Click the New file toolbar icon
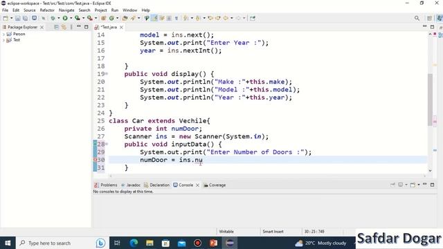 [6, 18]
